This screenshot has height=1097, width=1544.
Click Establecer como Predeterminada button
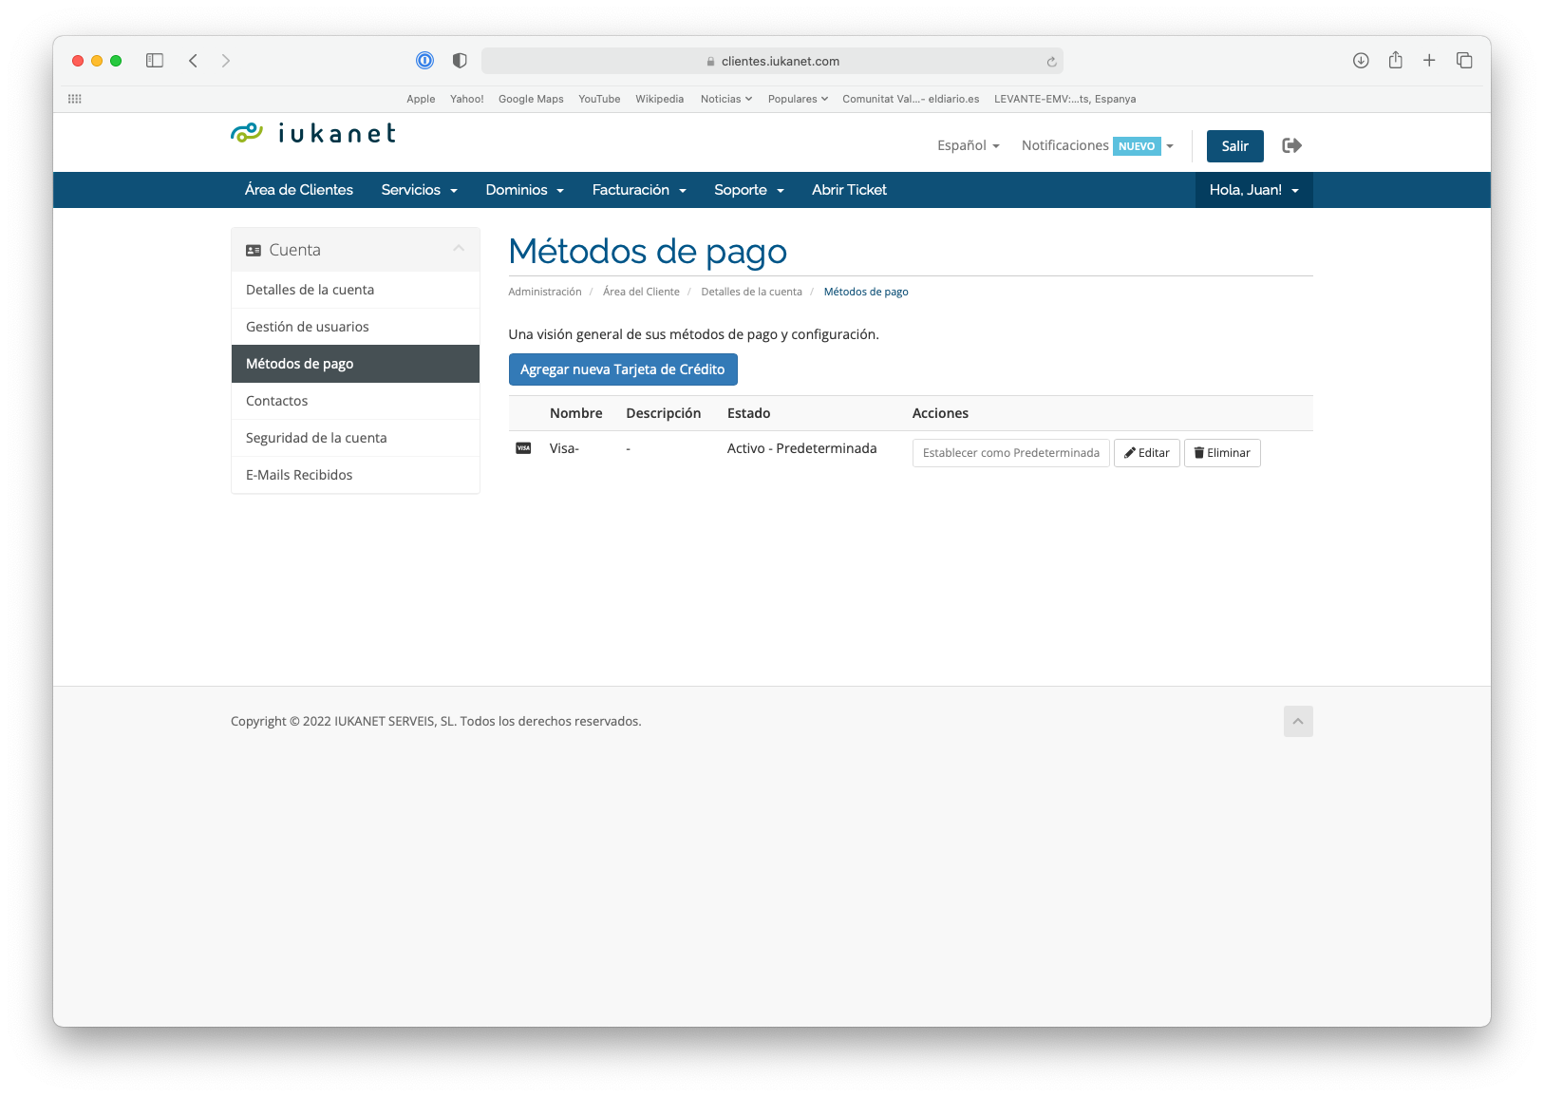pos(1011,453)
